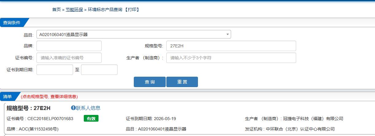The width and height of the screenshot is (375, 136).
Task: Click the 证书到期日期 start date field
Action: coord(55,70)
